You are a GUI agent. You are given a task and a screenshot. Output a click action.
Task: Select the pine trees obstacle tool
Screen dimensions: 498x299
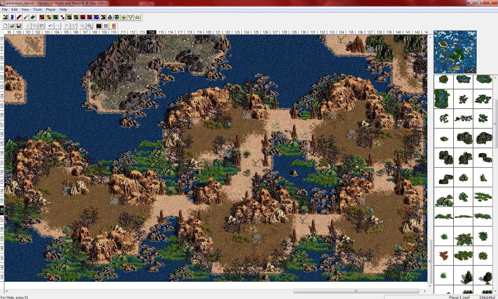point(33,17)
